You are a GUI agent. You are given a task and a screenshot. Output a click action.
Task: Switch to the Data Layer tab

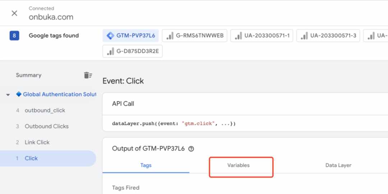pos(338,165)
